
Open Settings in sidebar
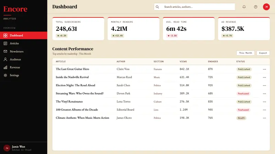(x=23, y=75)
